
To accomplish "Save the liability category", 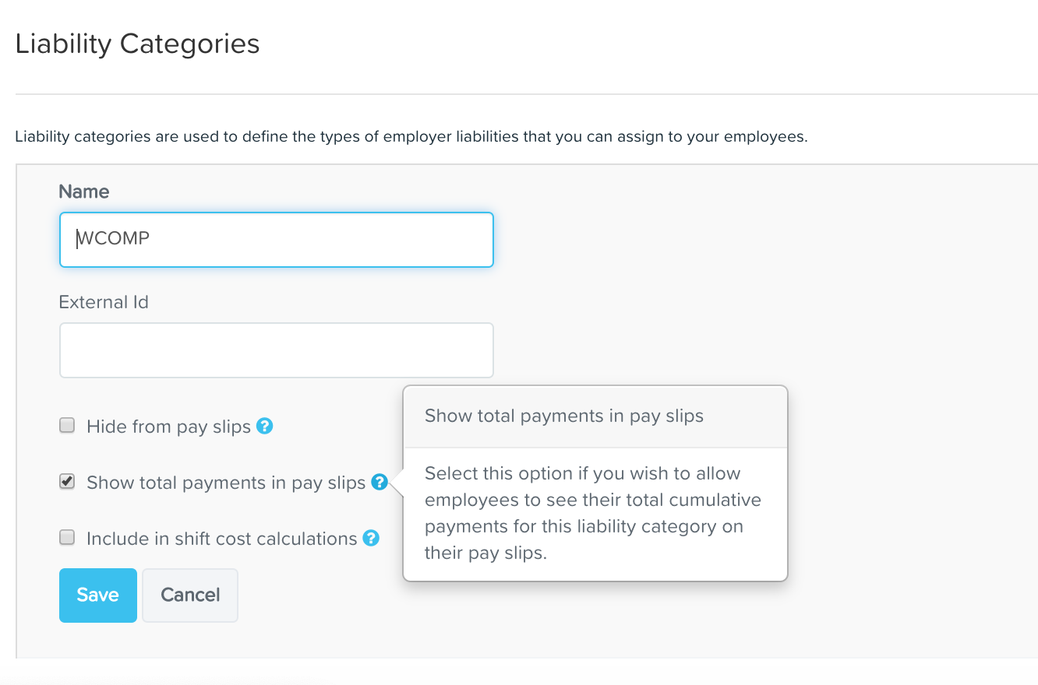I will coord(98,595).
